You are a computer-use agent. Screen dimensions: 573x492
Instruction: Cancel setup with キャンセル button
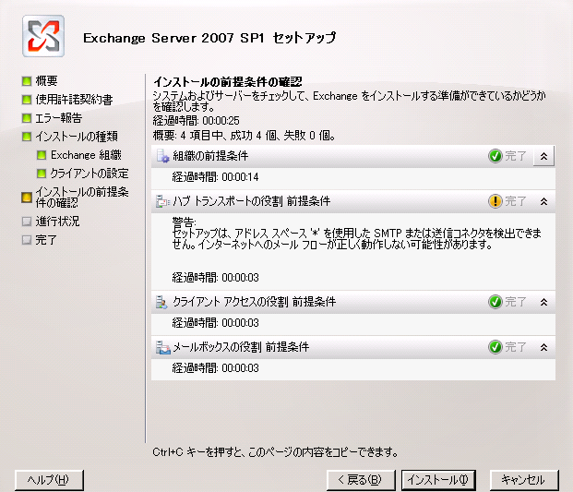[524, 480]
